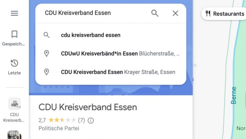Focus the search box text field

tap(95, 13)
